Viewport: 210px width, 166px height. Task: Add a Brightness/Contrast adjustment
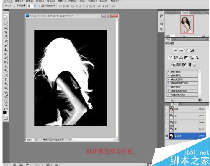(176, 50)
